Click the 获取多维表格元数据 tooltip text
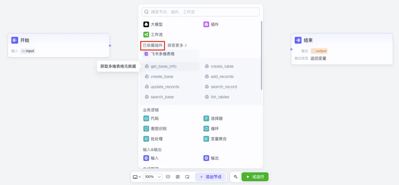The width and height of the screenshot is (399, 185). pyautogui.click(x=118, y=66)
